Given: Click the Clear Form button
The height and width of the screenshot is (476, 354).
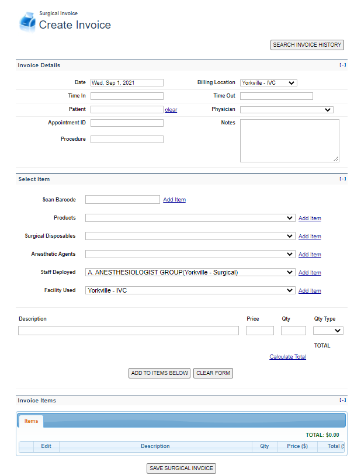Looking at the screenshot, I should 213,373.
